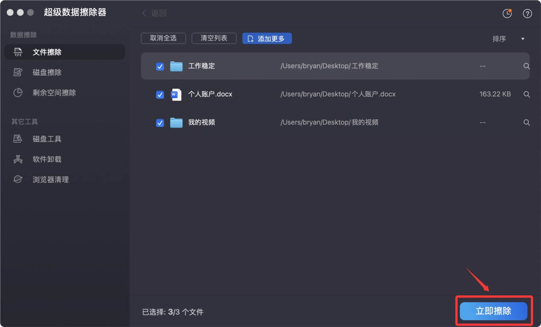The height and width of the screenshot is (327, 541).
Task: Uncheck the 我的视频 folder checkbox
Action: 160,123
